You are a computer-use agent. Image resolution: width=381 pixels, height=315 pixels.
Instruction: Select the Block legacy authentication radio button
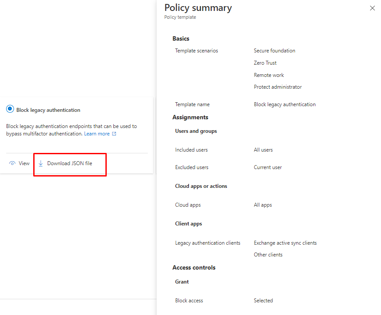tap(10, 109)
